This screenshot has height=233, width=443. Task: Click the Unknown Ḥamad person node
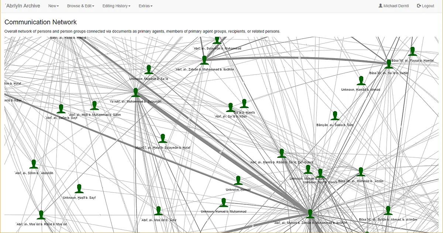(238, 181)
